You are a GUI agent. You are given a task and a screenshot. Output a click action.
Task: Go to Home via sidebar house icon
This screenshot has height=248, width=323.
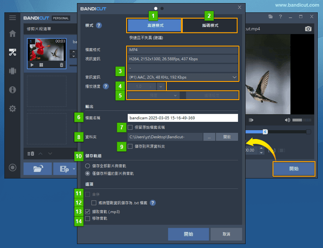click(x=12, y=33)
